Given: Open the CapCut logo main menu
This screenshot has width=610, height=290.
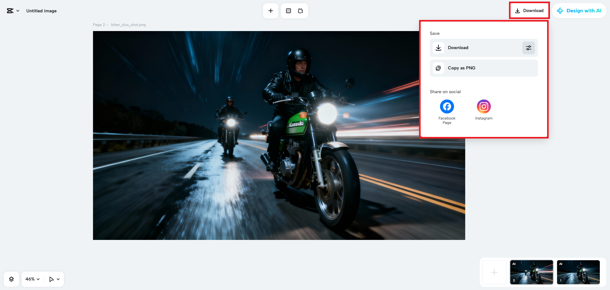Looking at the screenshot, I should point(13,11).
